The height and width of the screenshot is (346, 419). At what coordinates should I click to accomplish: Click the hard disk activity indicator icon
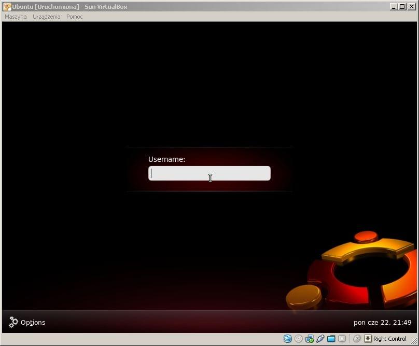click(287, 339)
